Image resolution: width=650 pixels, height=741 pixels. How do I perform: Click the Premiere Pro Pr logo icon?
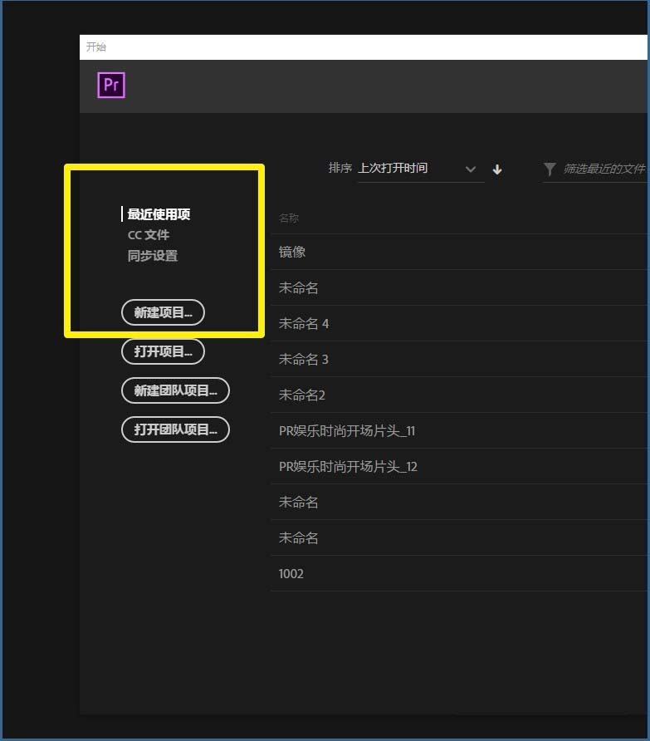pos(111,85)
